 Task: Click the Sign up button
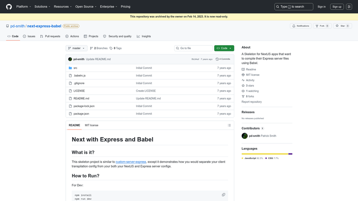(x=337, y=7)
